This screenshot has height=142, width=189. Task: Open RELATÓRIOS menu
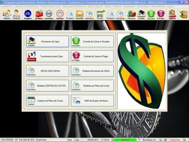pos(143,6)
